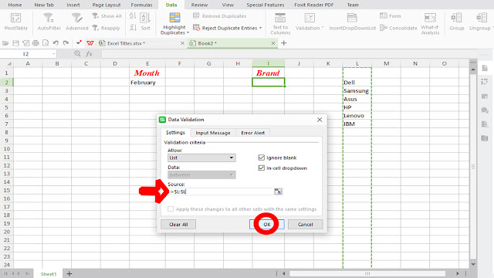The width and height of the screenshot is (494, 278).
Task: Select the cell containing Samsung
Action: [357, 91]
